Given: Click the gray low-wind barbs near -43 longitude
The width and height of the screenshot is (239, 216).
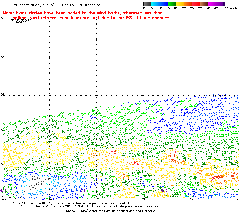Looking at the screenshot, I should tap(37, 183).
